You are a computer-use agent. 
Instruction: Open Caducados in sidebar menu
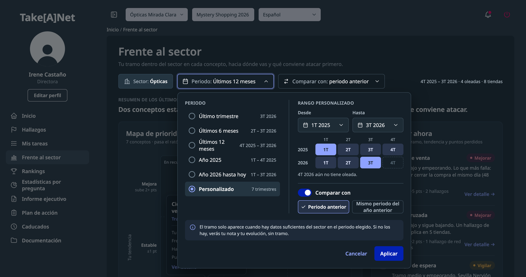pyautogui.click(x=48, y=226)
